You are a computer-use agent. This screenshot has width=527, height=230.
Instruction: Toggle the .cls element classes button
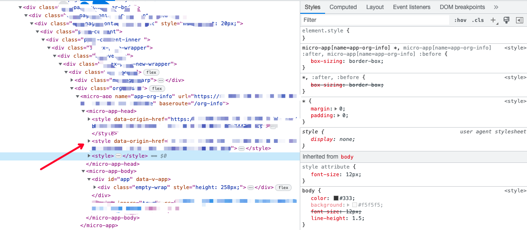[477, 20]
